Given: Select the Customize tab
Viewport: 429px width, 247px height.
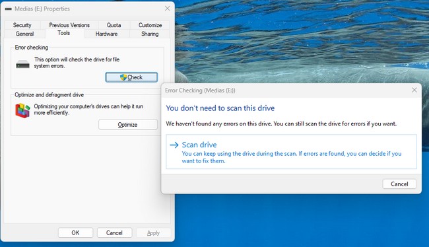Looking at the screenshot, I should (150, 25).
